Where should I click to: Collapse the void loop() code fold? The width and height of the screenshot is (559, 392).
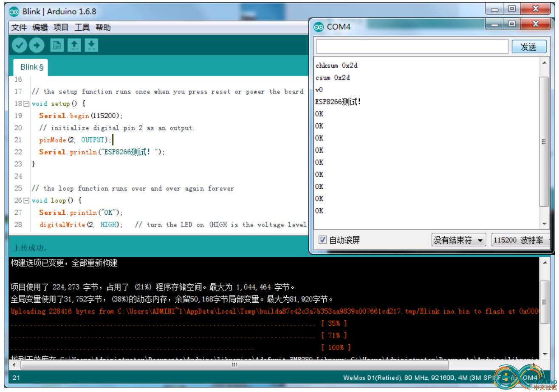click(x=26, y=201)
